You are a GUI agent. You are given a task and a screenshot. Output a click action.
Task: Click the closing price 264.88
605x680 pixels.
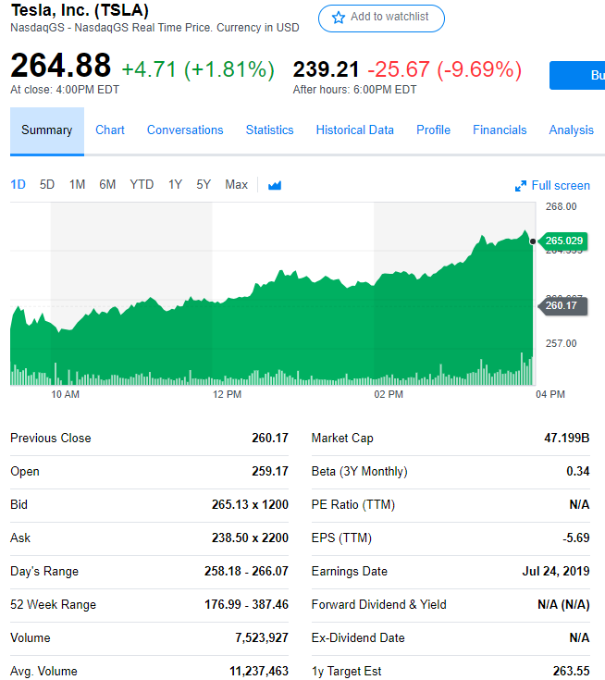pyautogui.click(x=61, y=66)
